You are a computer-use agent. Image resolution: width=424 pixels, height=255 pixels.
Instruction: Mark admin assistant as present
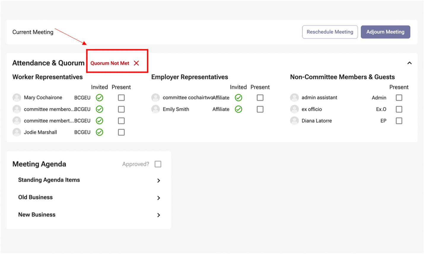(399, 97)
